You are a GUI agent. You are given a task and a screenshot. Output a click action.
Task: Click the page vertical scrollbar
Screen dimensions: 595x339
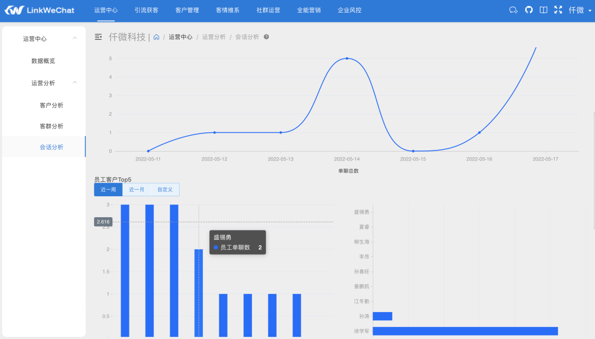(x=593, y=170)
